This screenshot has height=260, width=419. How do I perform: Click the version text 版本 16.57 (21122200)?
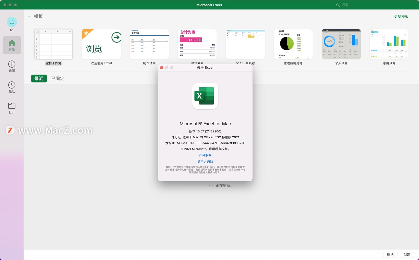(205, 131)
